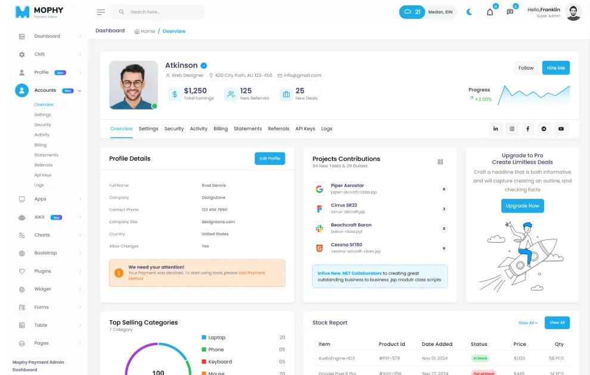Collapse the Accounts sidebar menu
The height and width of the screenshot is (375, 590).
tap(50, 90)
